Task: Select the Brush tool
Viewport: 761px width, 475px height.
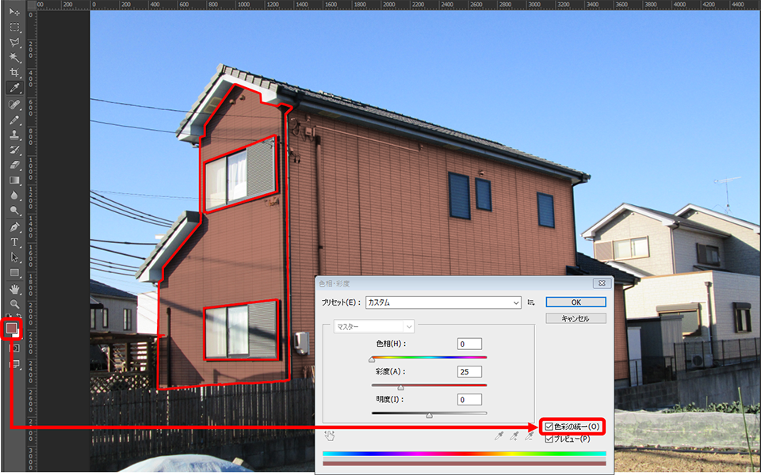Action: [x=14, y=120]
